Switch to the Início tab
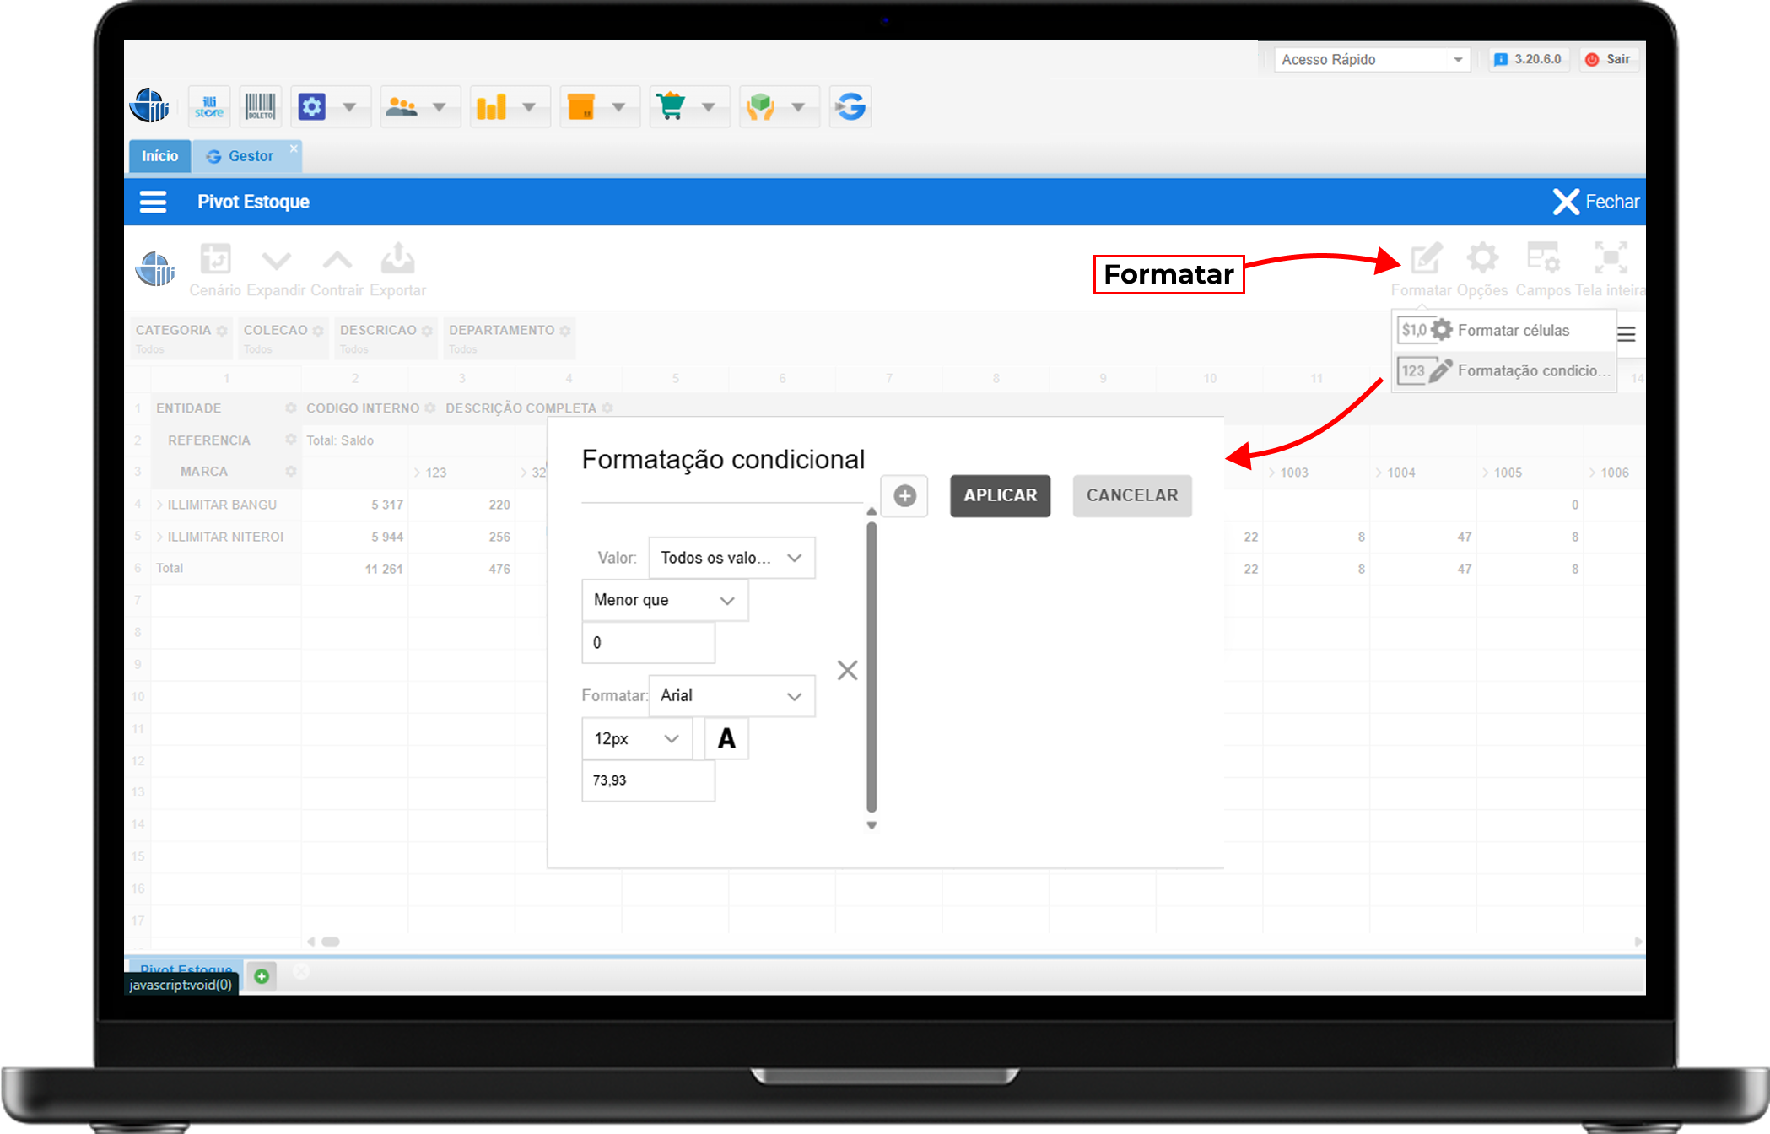The width and height of the screenshot is (1770, 1134). 159,156
